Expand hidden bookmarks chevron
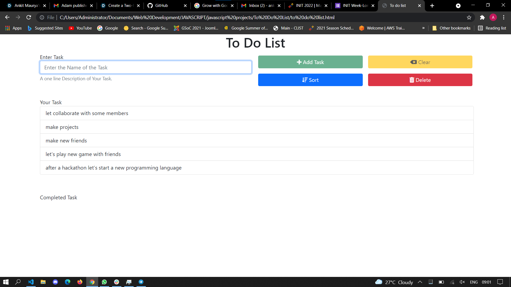Screen dimensions: 511x287 pyautogui.click(x=423, y=28)
